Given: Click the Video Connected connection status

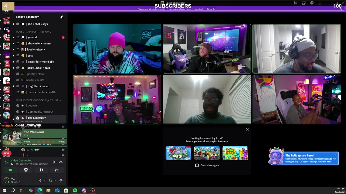Looking at the screenshot, I should (21, 161).
